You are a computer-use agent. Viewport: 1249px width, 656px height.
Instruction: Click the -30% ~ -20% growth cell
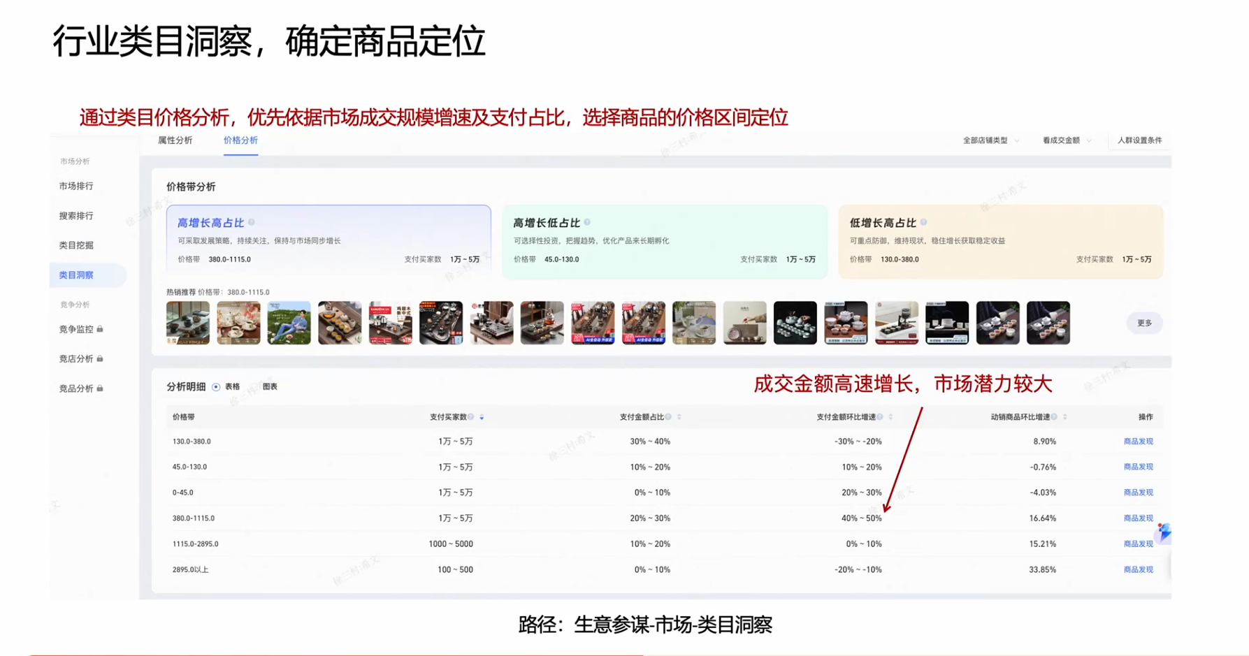[x=858, y=442]
